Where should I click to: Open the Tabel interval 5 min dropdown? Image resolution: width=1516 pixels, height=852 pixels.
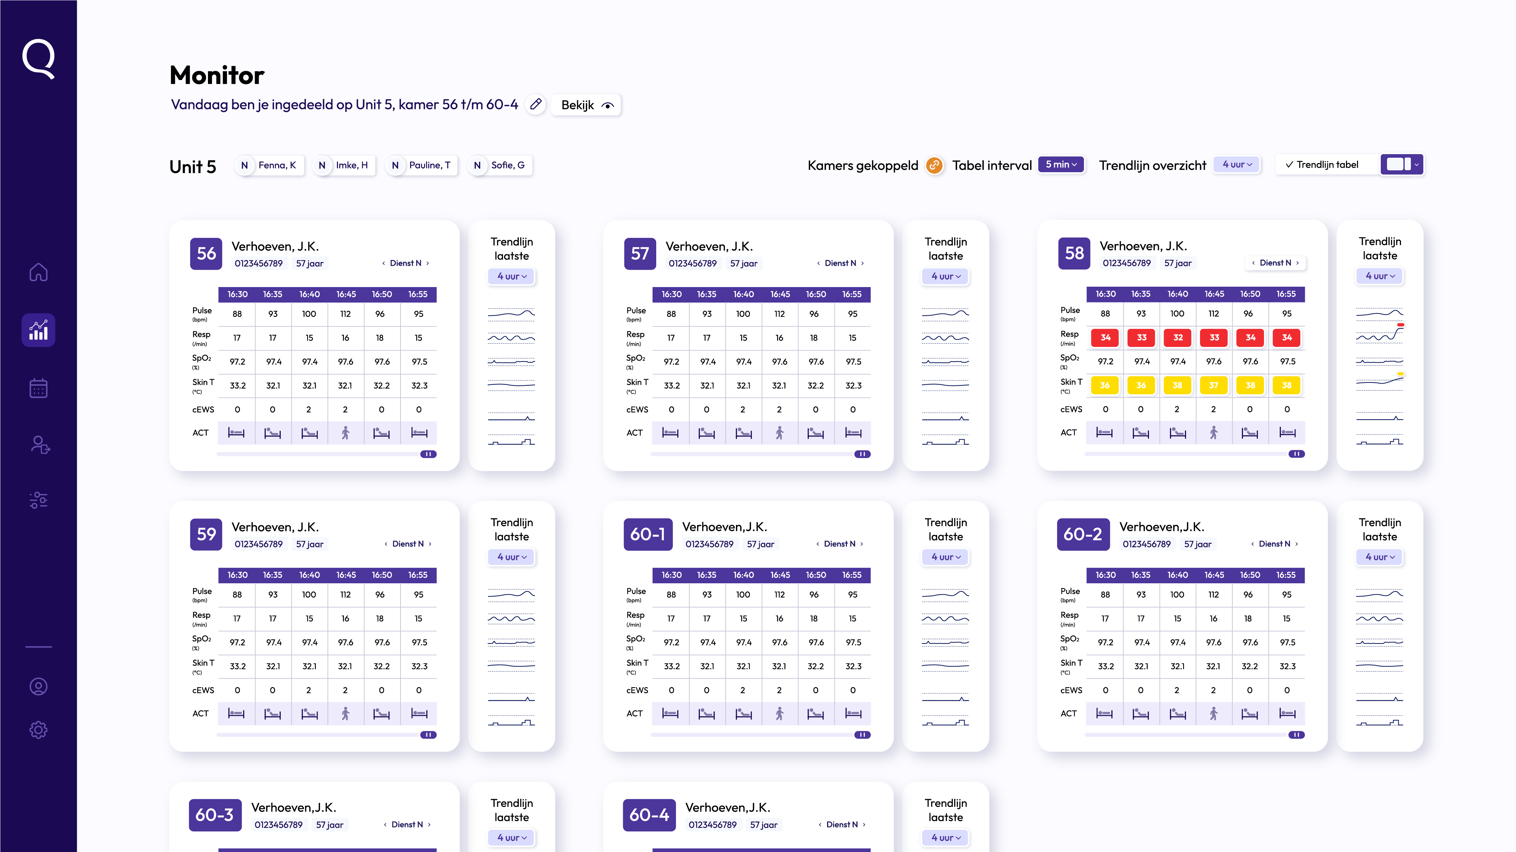tap(1060, 165)
